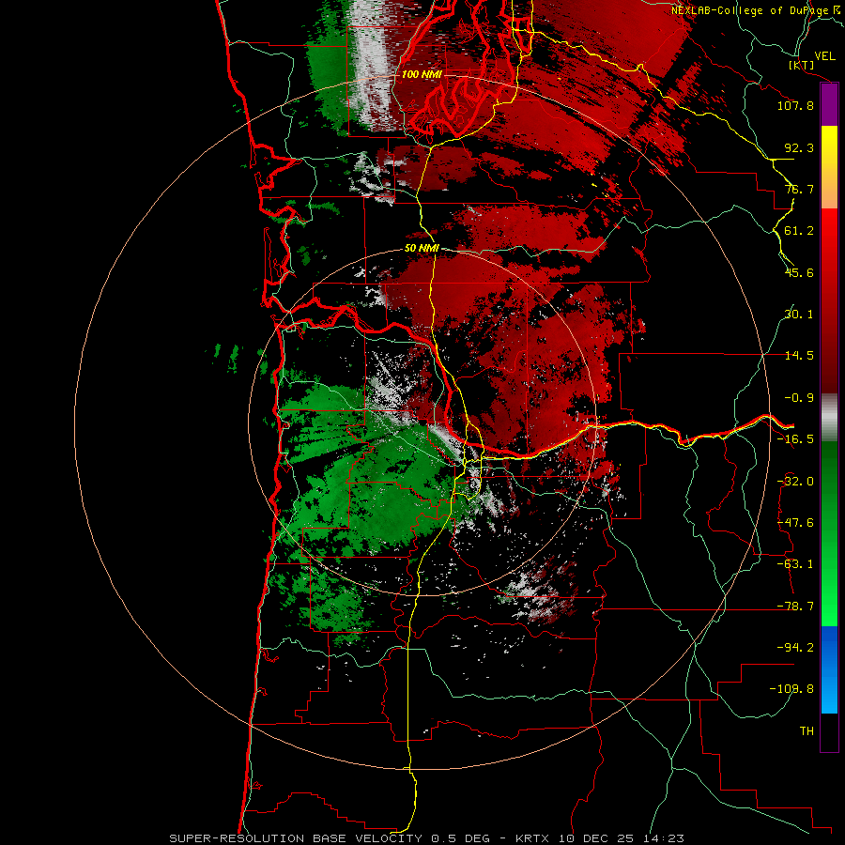Click the 45.6 velocity scale value
This screenshot has height=845, width=845.
tap(799, 272)
